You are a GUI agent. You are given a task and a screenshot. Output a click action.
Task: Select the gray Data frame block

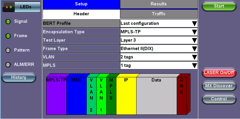(x=157, y=96)
